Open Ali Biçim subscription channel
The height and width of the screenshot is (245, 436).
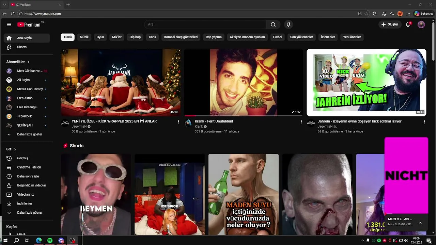pyautogui.click(x=27, y=80)
